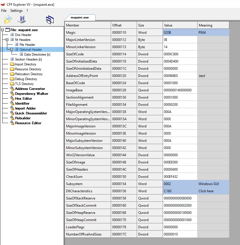Click the cascading windows toolbar icon

point(50,20)
